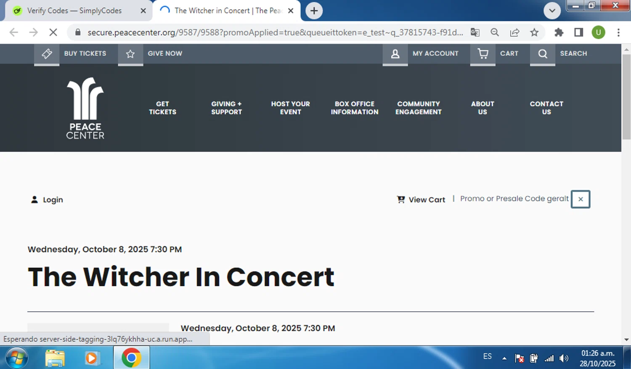Click the Action Center flag tray icon
631x369 pixels.
pyautogui.click(x=519, y=358)
